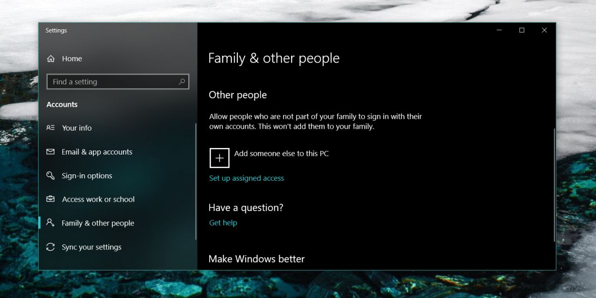Click the Email & app accounts envelope icon
Viewport: 596px width, 298px height.
coord(50,151)
